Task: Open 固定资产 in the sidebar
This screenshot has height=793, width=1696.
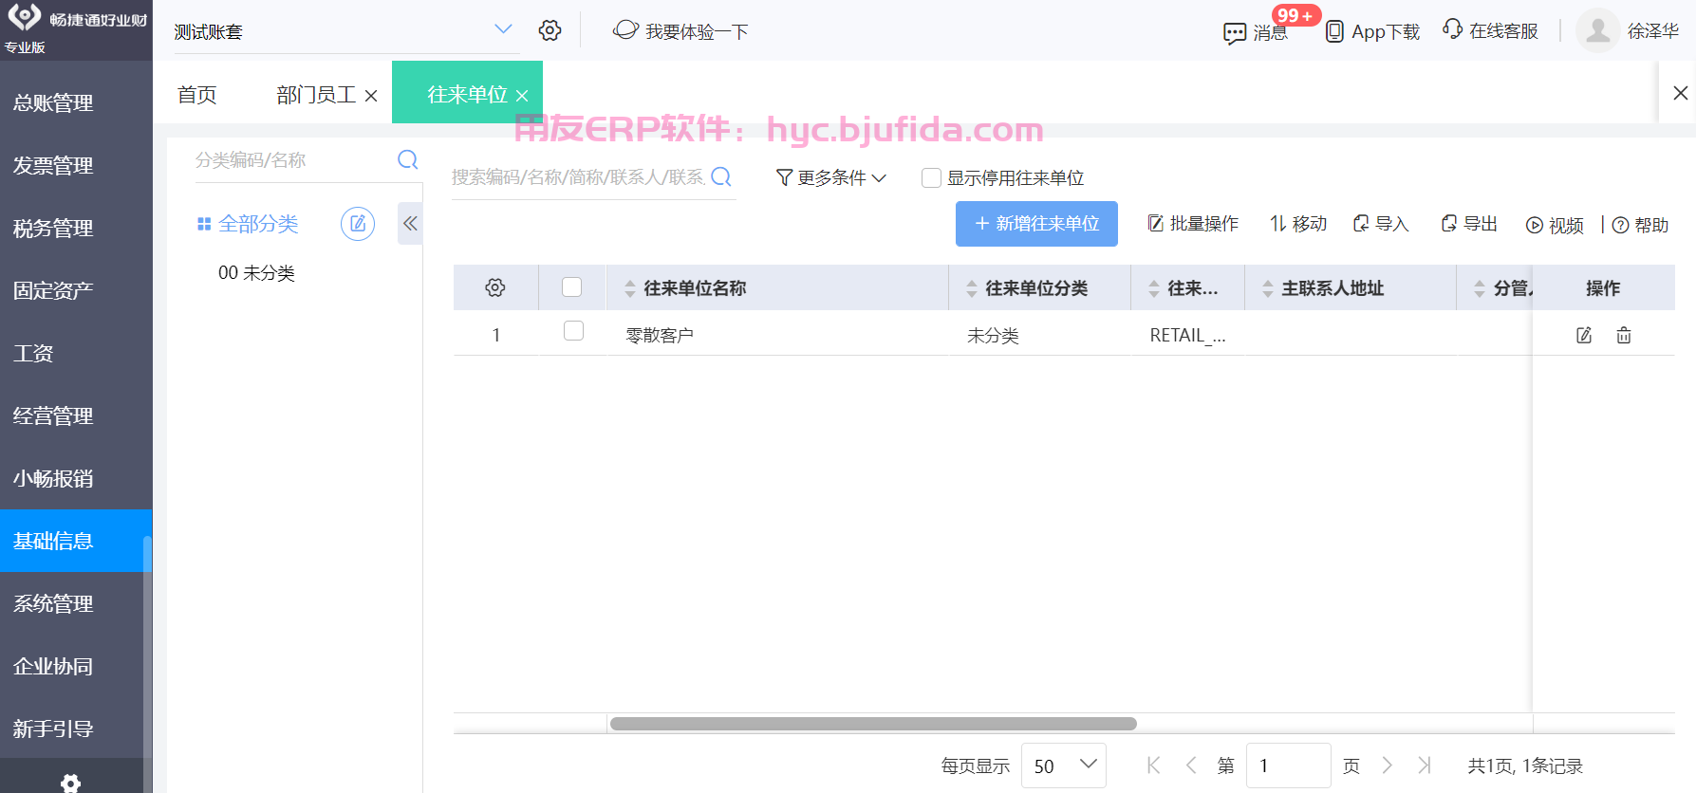Action: coord(76,290)
